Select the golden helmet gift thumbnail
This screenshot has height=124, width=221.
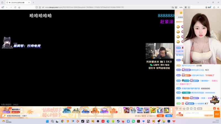pos(167,110)
